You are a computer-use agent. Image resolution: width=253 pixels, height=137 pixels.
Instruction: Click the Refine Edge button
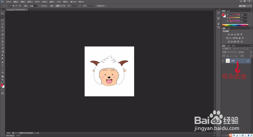[101, 6]
